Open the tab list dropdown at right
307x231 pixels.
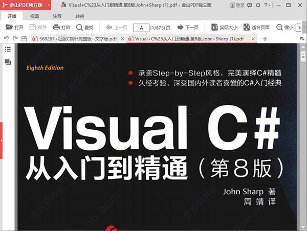pyautogui.click(x=302, y=38)
